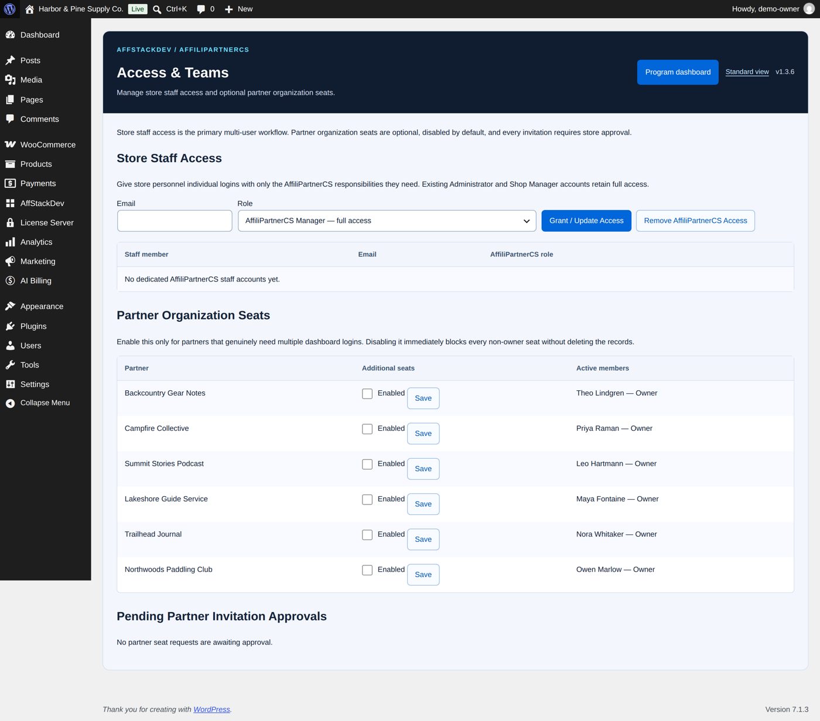Screen dimensions: 820x721
Task: Click Program dashboard button
Action: pos(678,72)
